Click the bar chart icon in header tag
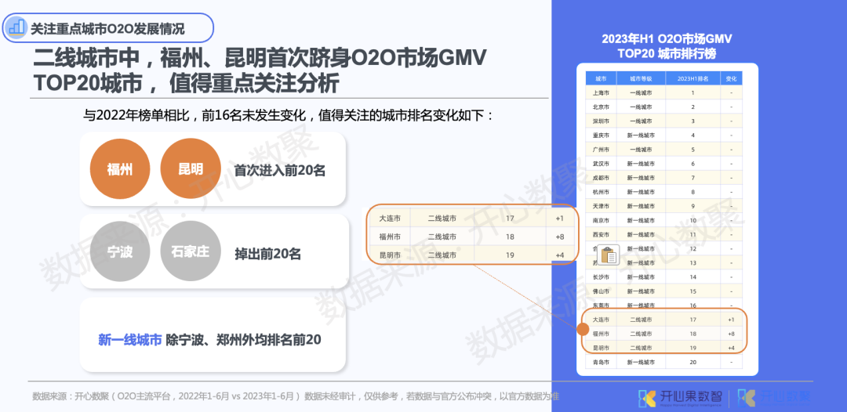This screenshot has width=847, height=412. 16,28
